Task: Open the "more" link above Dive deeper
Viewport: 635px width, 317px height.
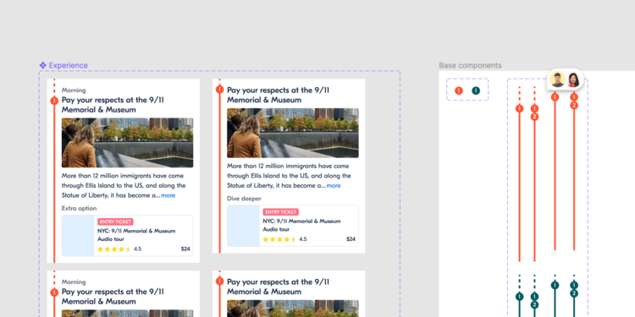Action: click(334, 186)
